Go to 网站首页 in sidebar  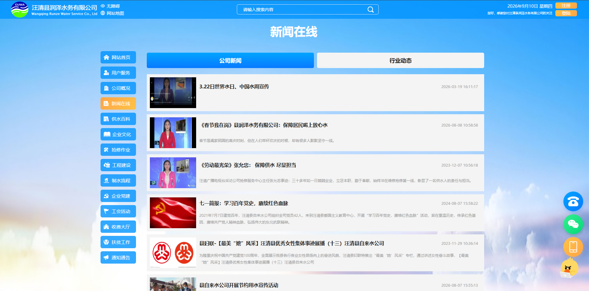click(x=118, y=57)
